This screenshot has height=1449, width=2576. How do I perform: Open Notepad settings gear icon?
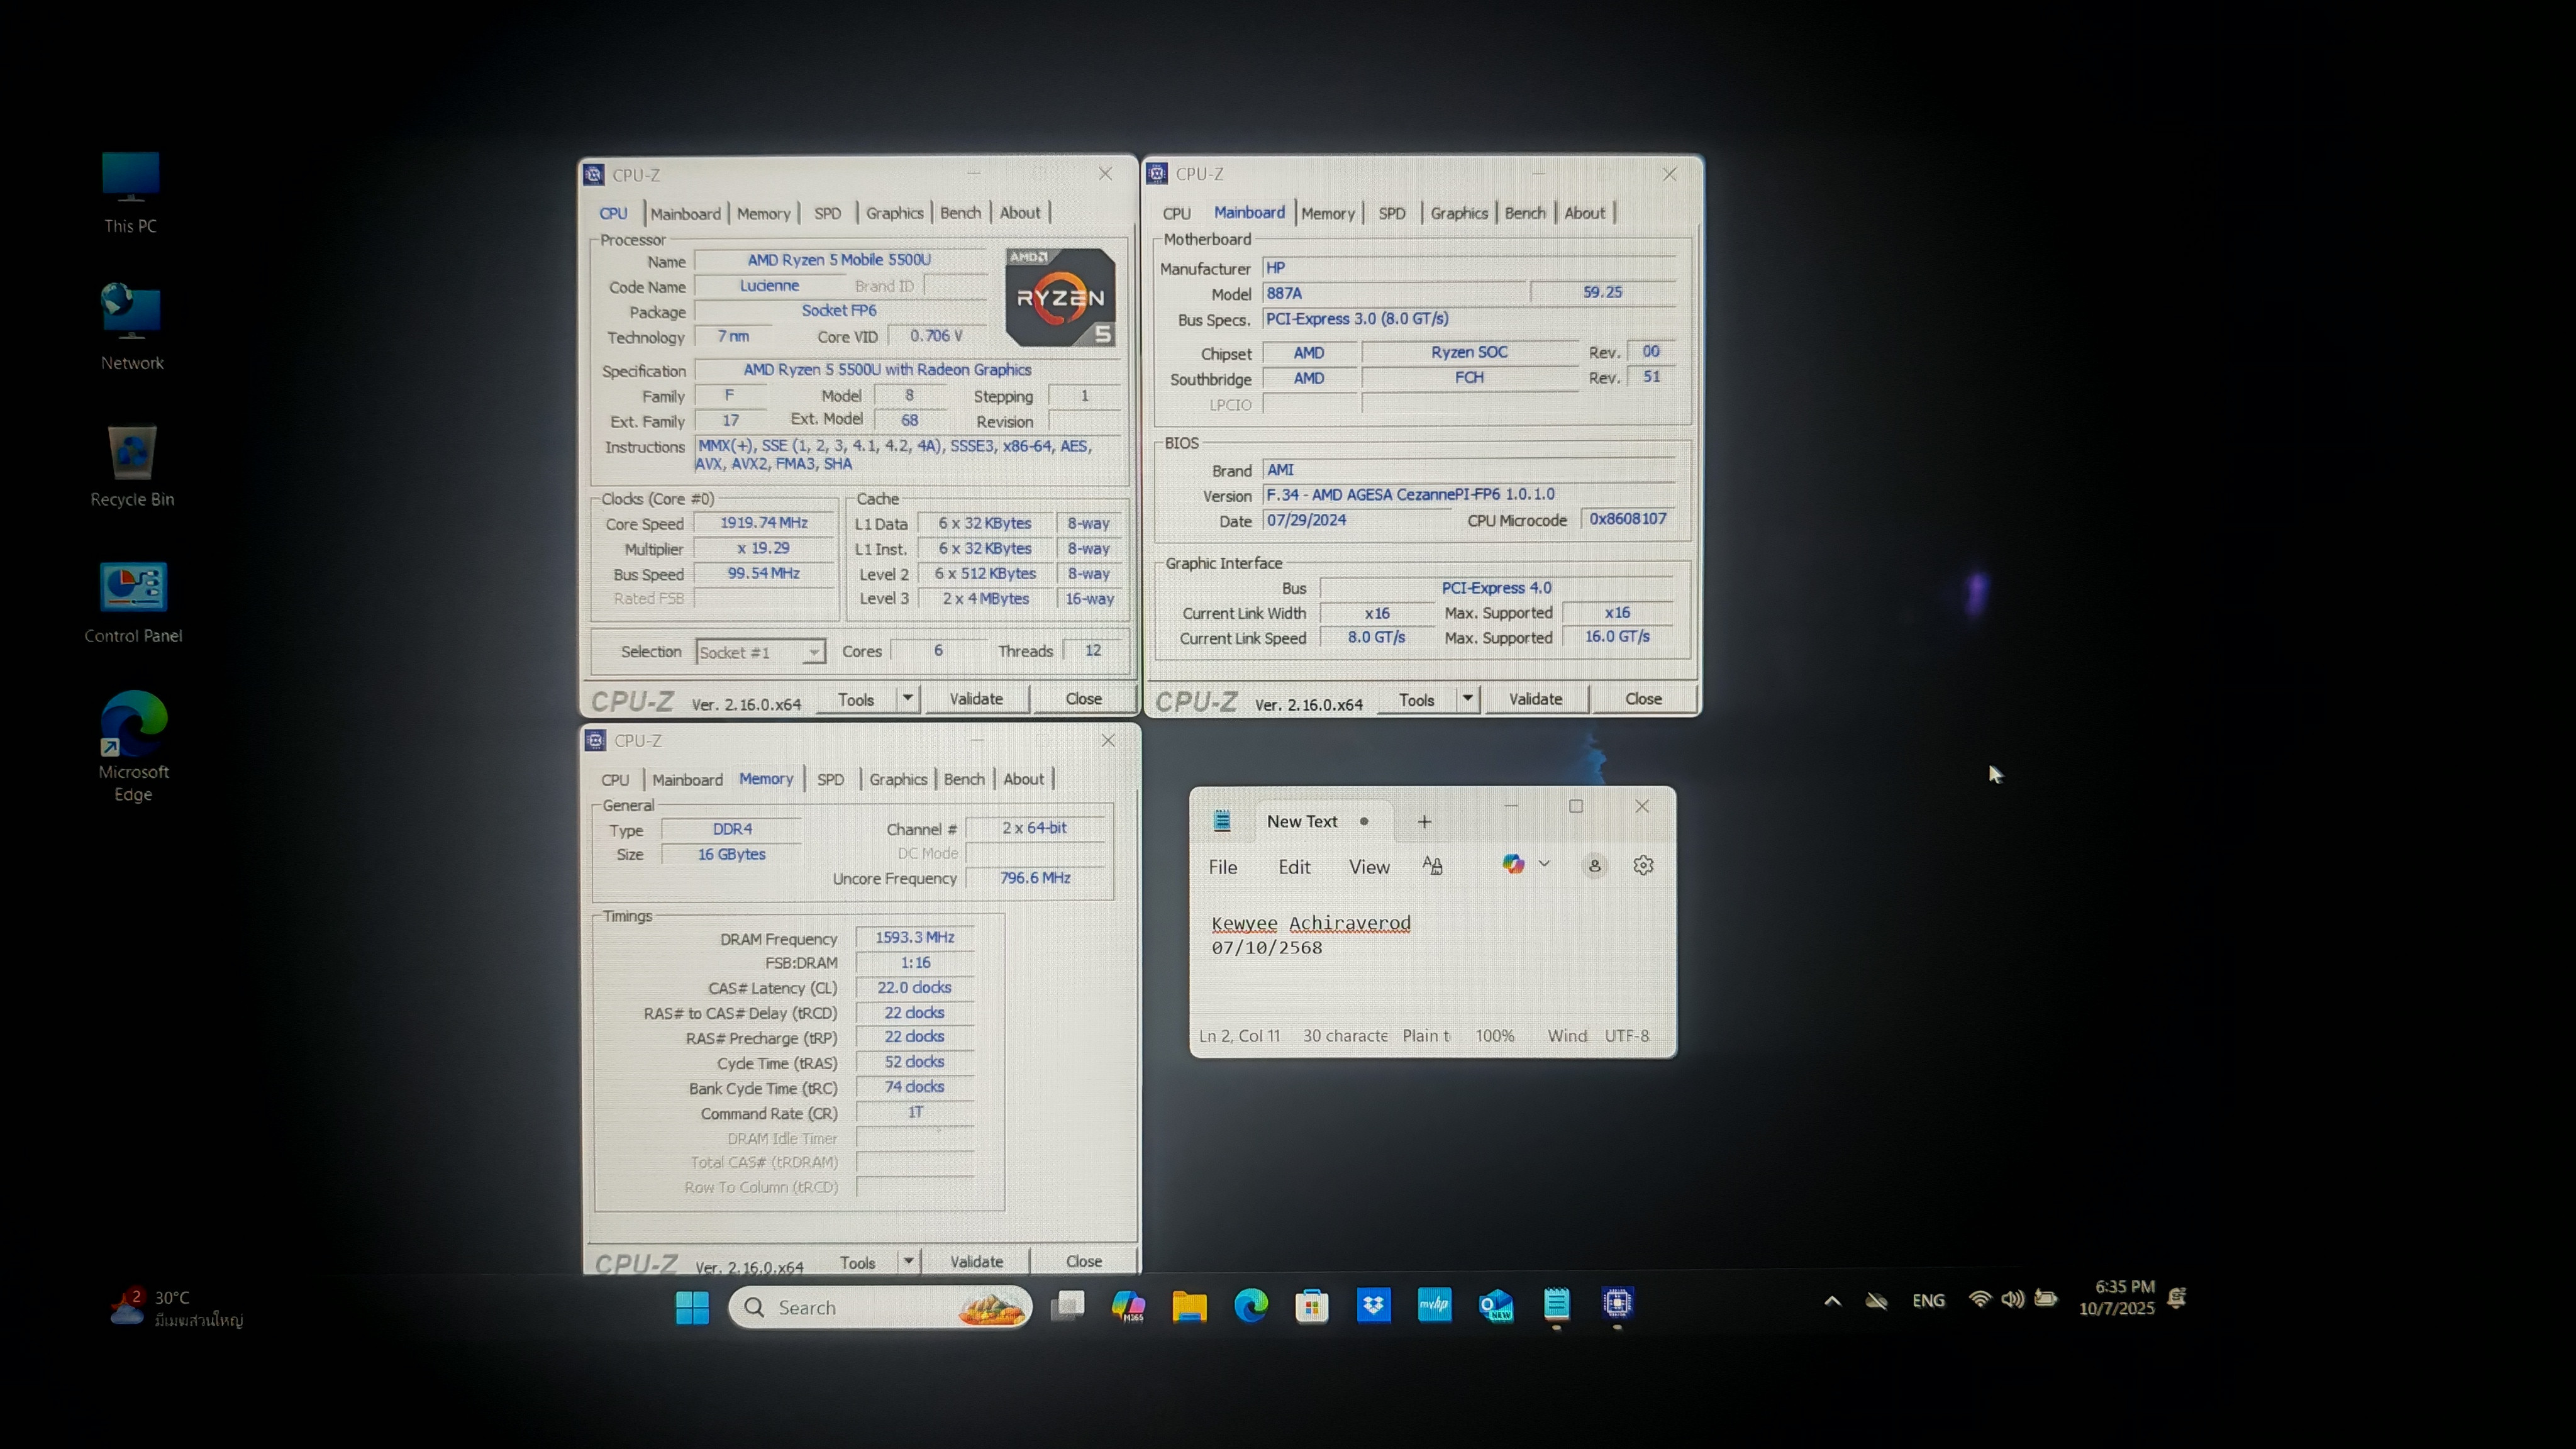coord(1643,865)
